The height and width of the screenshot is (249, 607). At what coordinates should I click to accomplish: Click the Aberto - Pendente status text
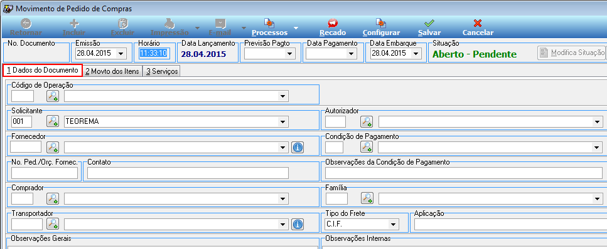pyautogui.click(x=474, y=54)
